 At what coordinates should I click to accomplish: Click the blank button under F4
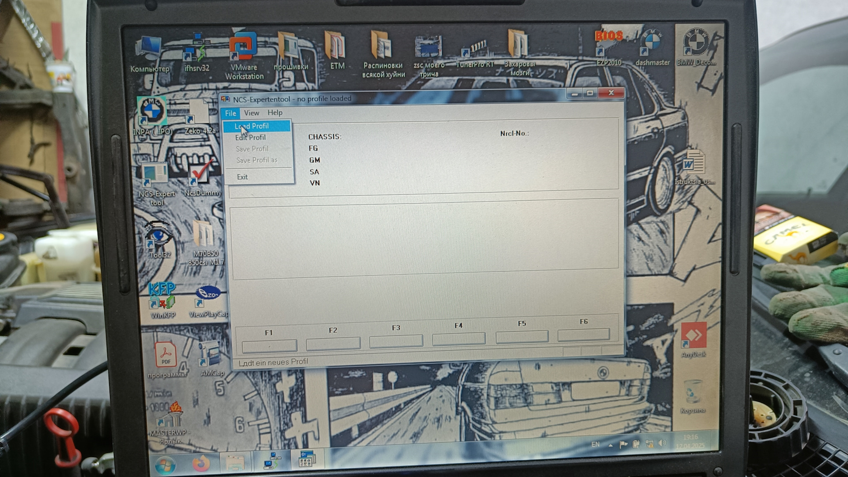coord(459,339)
